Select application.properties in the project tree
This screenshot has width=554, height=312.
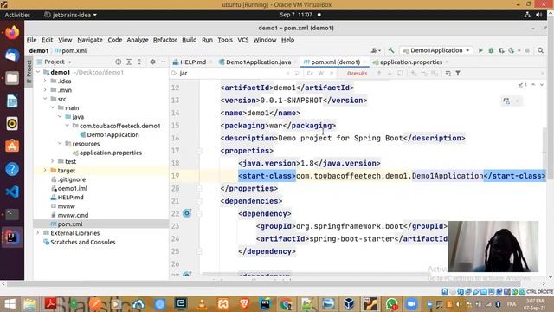[x=111, y=153]
